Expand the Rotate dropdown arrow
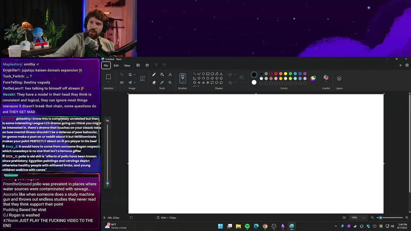 click(x=134, y=75)
